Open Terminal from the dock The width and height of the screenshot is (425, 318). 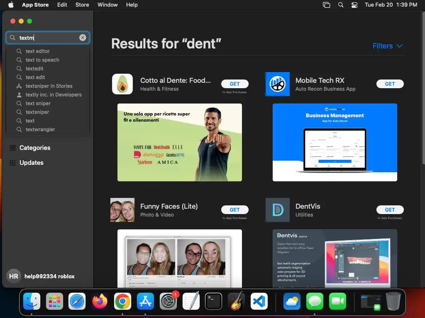214,301
